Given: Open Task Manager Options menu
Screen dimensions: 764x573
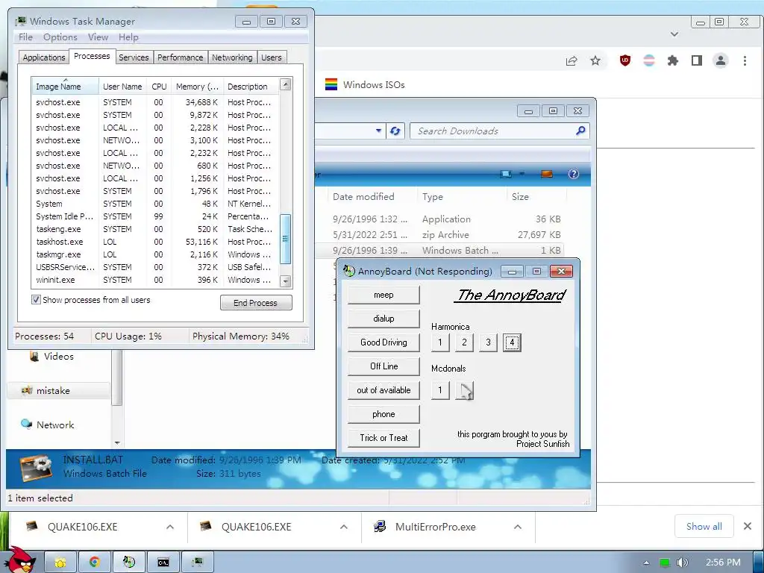Looking at the screenshot, I should [x=60, y=37].
